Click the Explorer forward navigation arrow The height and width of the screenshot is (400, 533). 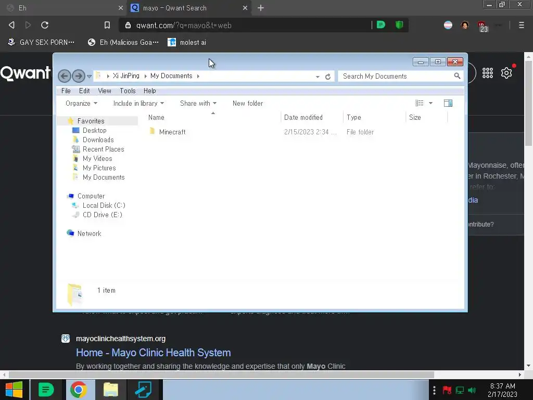point(79,76)
